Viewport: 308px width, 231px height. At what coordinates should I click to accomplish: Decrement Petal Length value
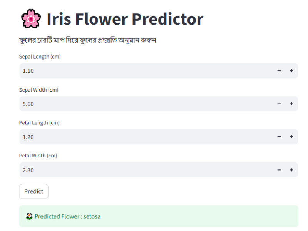point(279,137)
